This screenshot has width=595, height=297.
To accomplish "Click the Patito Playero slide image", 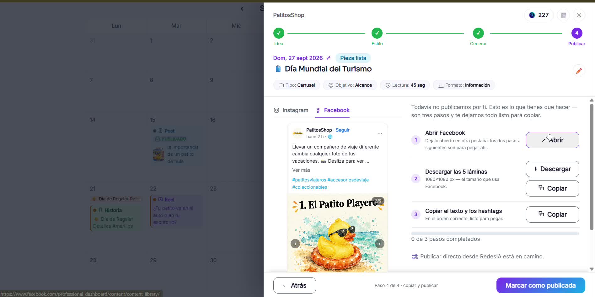I will 337,233.
